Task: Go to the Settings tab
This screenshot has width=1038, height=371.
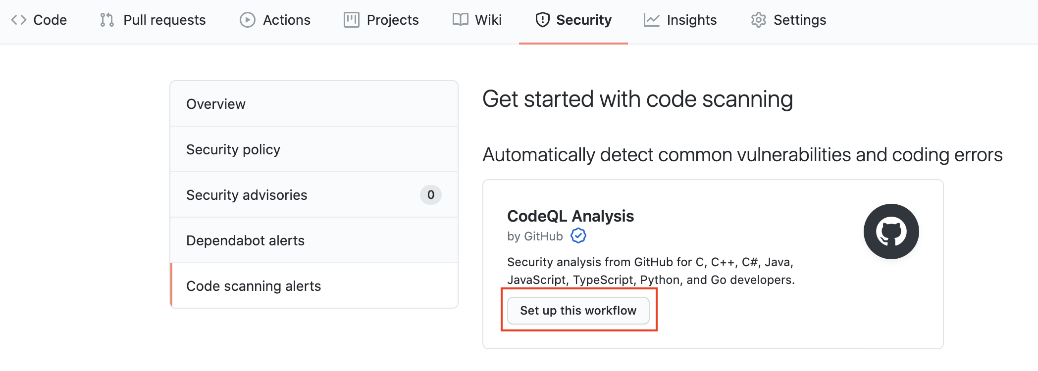Action: click(x=788, y=20)
